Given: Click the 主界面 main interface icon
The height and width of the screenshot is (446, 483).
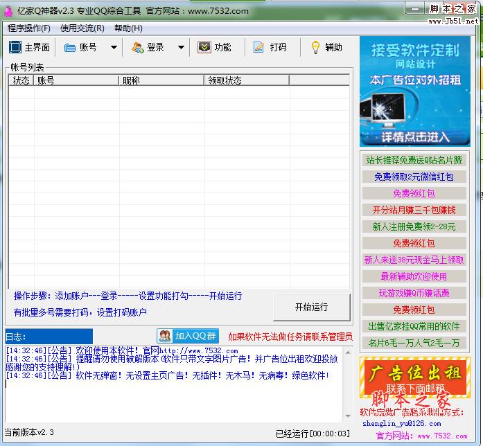Looking at the screenshot, I should point(15,47).
